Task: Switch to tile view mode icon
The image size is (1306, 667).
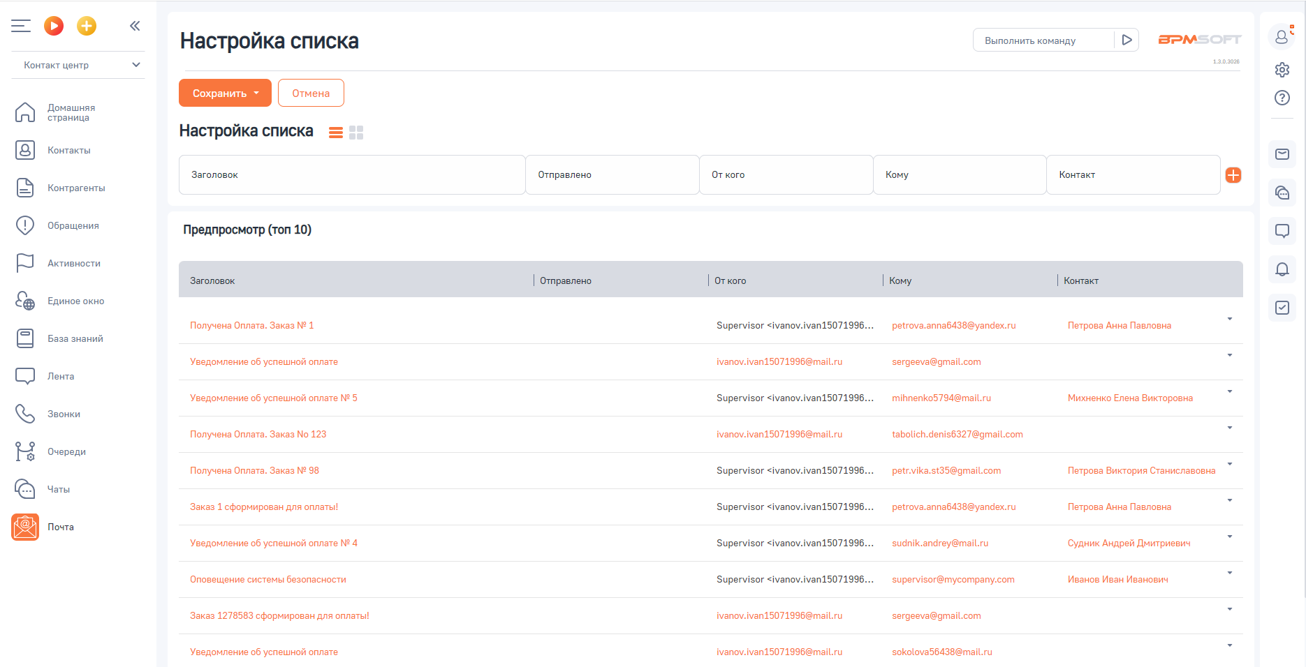Action: [356, 133]
